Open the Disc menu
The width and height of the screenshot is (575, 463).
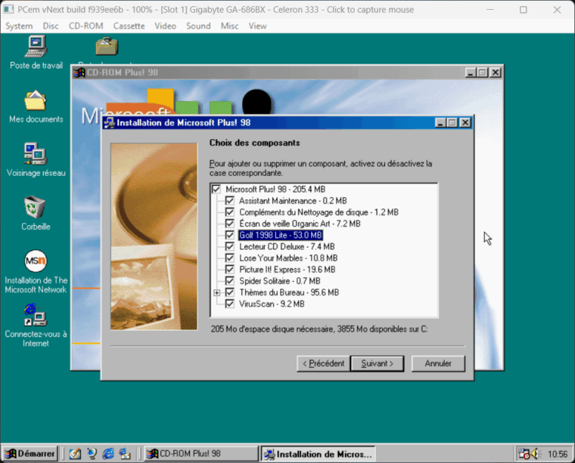[x=51, y=26]
